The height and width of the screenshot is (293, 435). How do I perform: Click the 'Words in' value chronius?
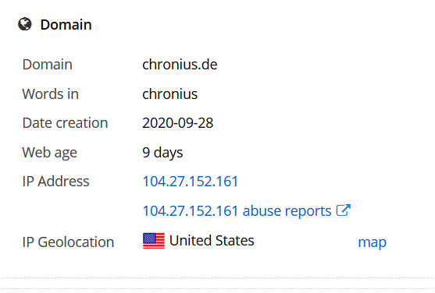169,94
